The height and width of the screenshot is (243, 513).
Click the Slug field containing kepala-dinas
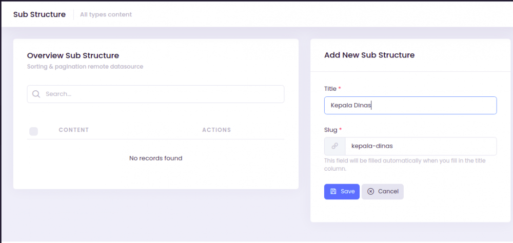pos(420,146)
